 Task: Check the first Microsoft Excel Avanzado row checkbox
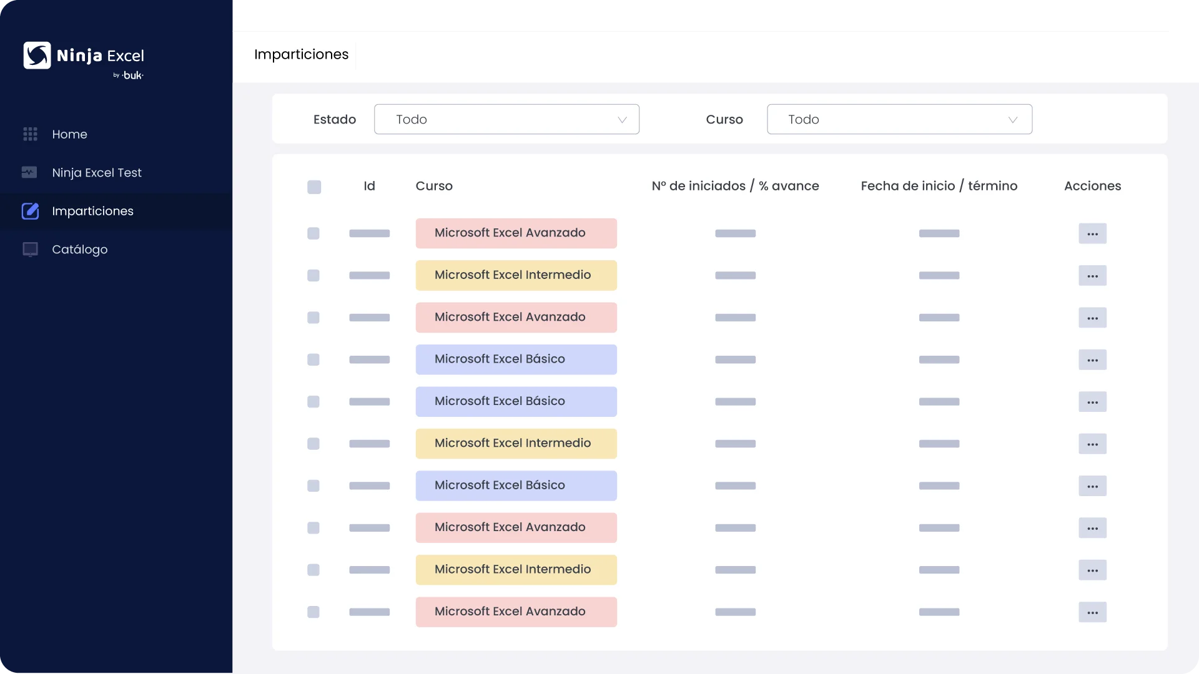point(313,233)
